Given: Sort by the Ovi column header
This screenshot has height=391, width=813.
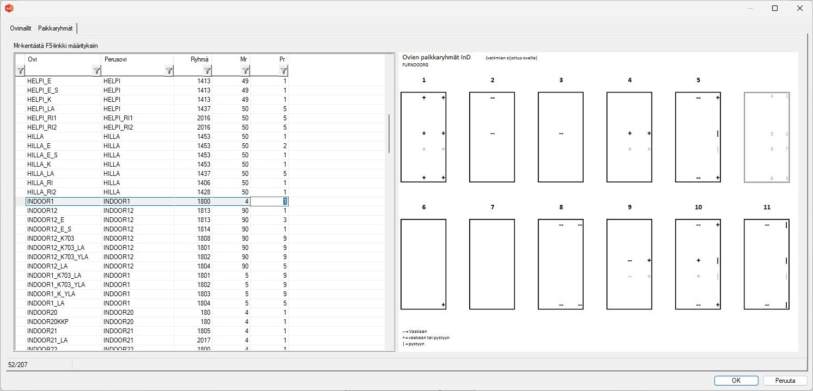Looking at the screenshot, I should pyautogui.click(x=64, y=59).
